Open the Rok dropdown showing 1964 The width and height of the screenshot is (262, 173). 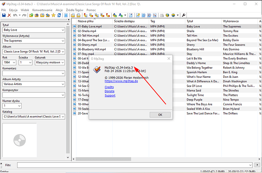(14, 62)
